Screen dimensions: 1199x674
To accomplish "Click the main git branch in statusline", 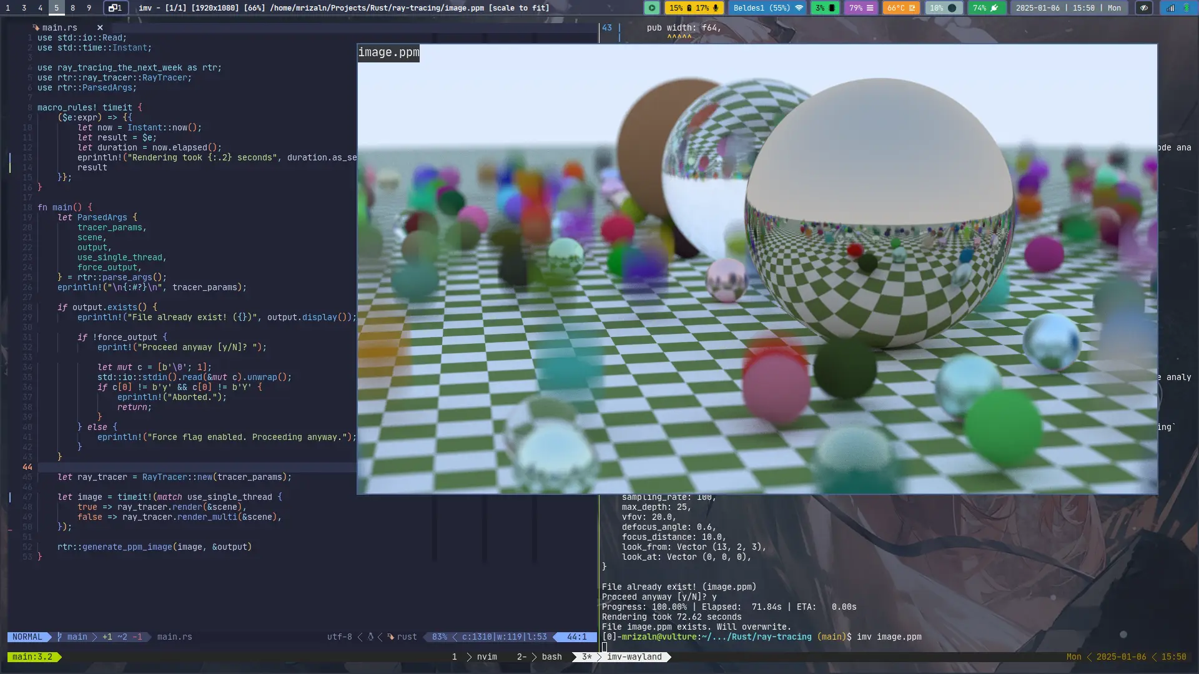I will pyautogui.click(x=77, y=637).
